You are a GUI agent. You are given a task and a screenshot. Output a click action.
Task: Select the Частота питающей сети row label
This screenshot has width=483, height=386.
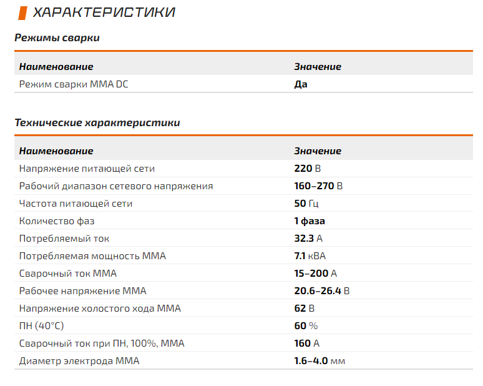(x=76, y=204)
